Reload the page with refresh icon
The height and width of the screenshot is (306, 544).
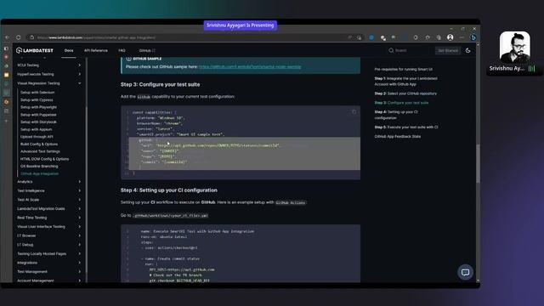pos(19,37)
